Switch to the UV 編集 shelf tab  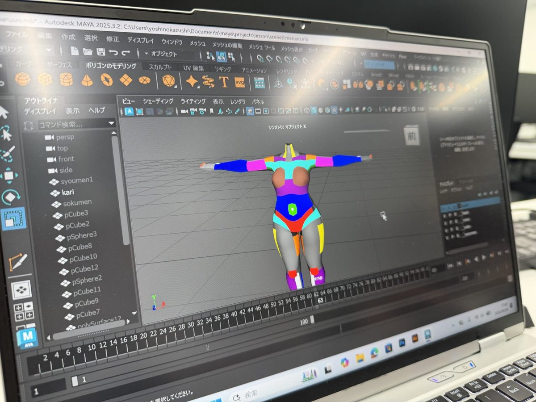pyautogui.click(x=193, y=68)
